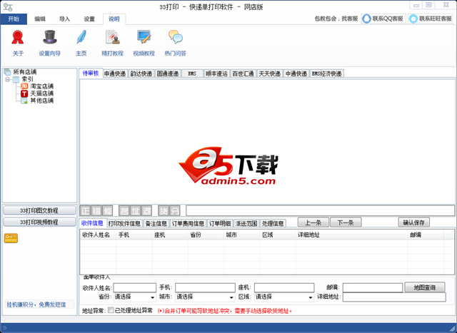Collapse the 索引 tree node

coord(8,79)
